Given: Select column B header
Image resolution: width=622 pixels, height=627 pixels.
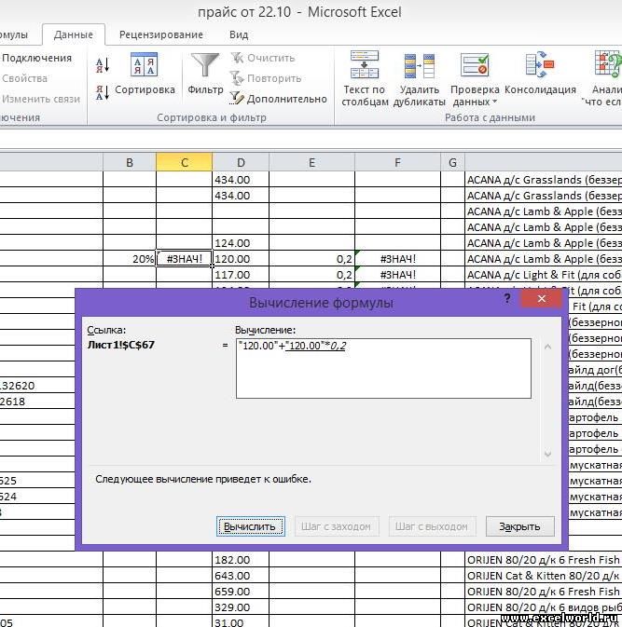Looking at the screenshot, I should pyautogui.click(x=130, y=162).
